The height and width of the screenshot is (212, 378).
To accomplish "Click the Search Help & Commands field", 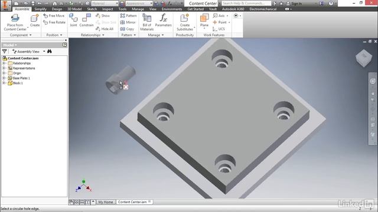I will pyautogui.click(x=246, y=4).
